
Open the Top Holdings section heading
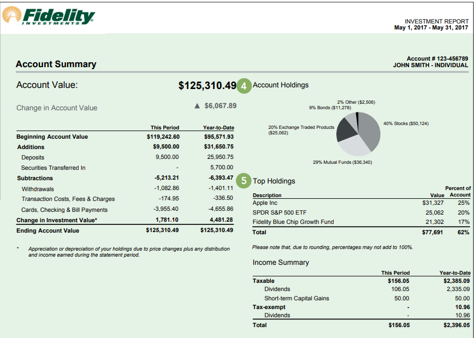(274, 181)
